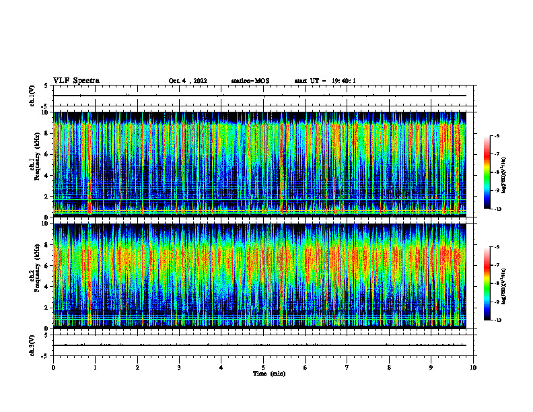Click the ch.2 frequency axis "6" kHz tick
The width and height of the screenshot is (533, 412).
pos(46,266)
